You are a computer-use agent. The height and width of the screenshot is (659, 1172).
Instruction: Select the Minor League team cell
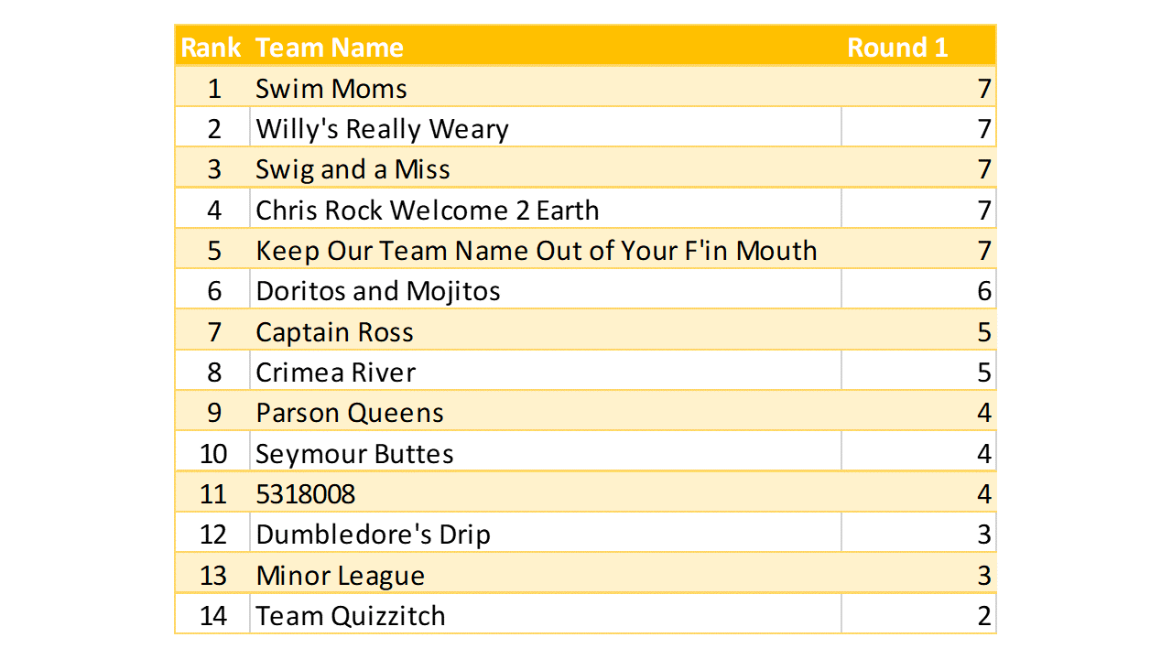pos(340,576)
